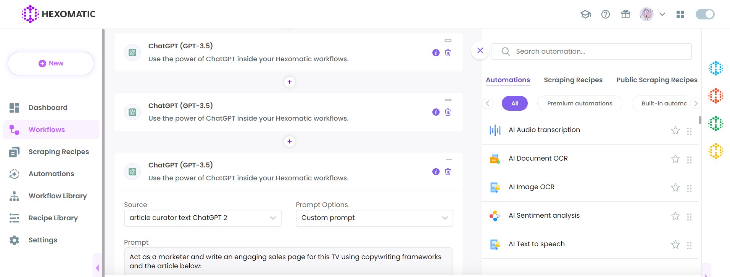Close the automations panel
730x277 pixels.
(x=480, y=51)
